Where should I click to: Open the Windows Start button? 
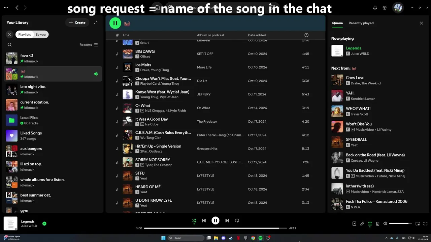pos(163,238)
